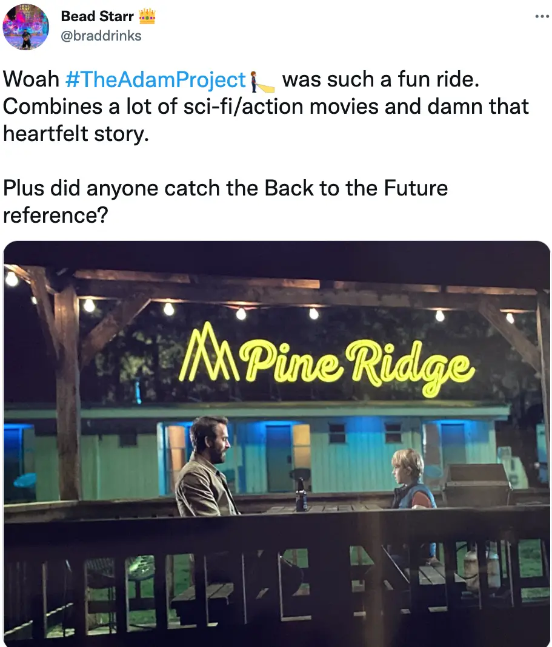The width and height of the screenshot is (552, 647).
Task: Click the emoji after the #TheAdamProject hashtag
Action: 263,80
